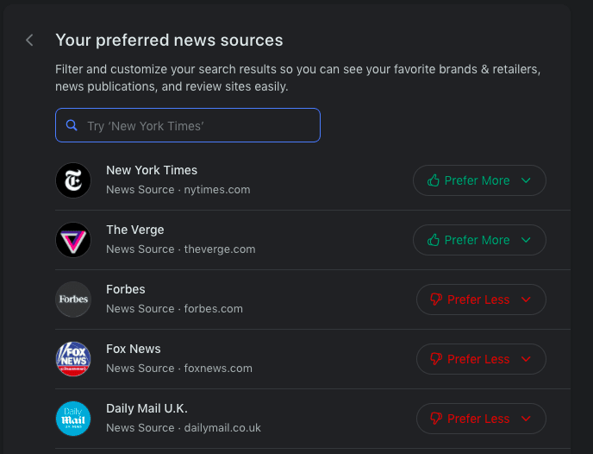Screen dimensions: 593x454
Task: Click 'Prefer Less' label for Forbes
Action: point(478,300)
